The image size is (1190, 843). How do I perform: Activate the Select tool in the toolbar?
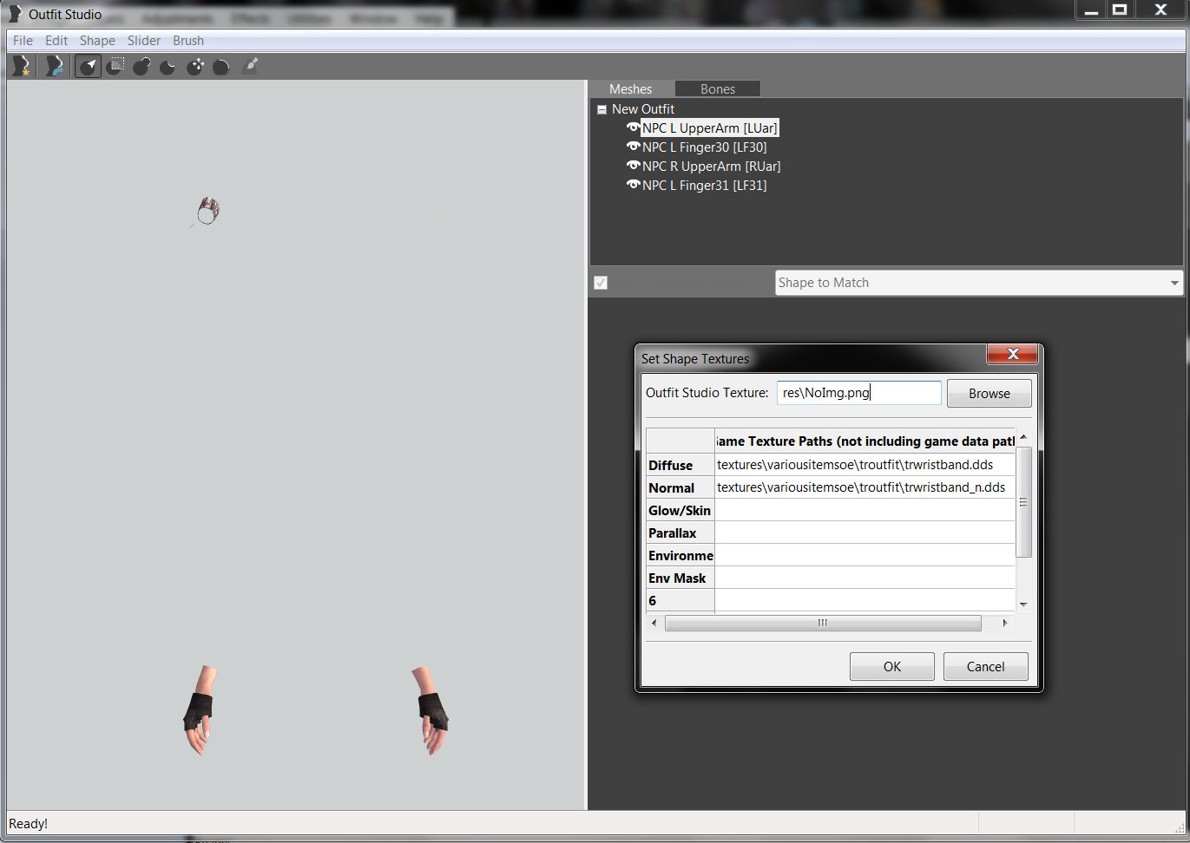click(88, 66)
